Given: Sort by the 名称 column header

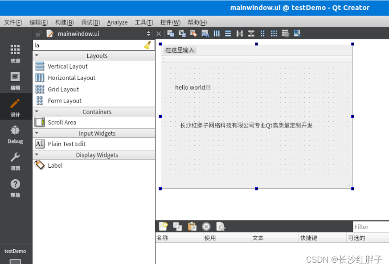Looking at the screenshot, I should pos(179,238).
